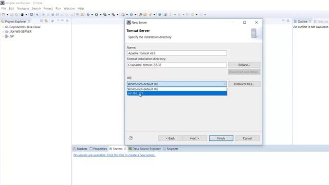Viewport: 329px width, 185px height.
Task: Choose jre1.8.0_171 from the JRE list
Action: (177, 93)
